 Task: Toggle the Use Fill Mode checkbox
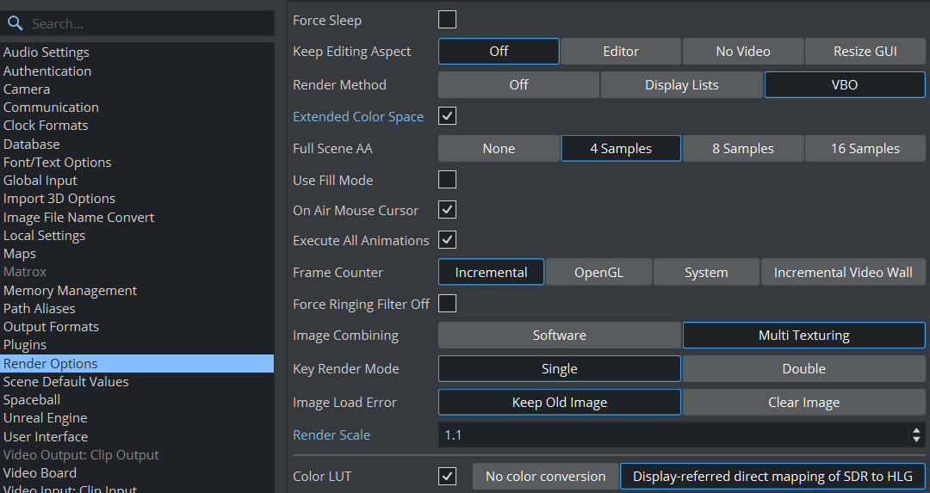[x=448, y=180]
